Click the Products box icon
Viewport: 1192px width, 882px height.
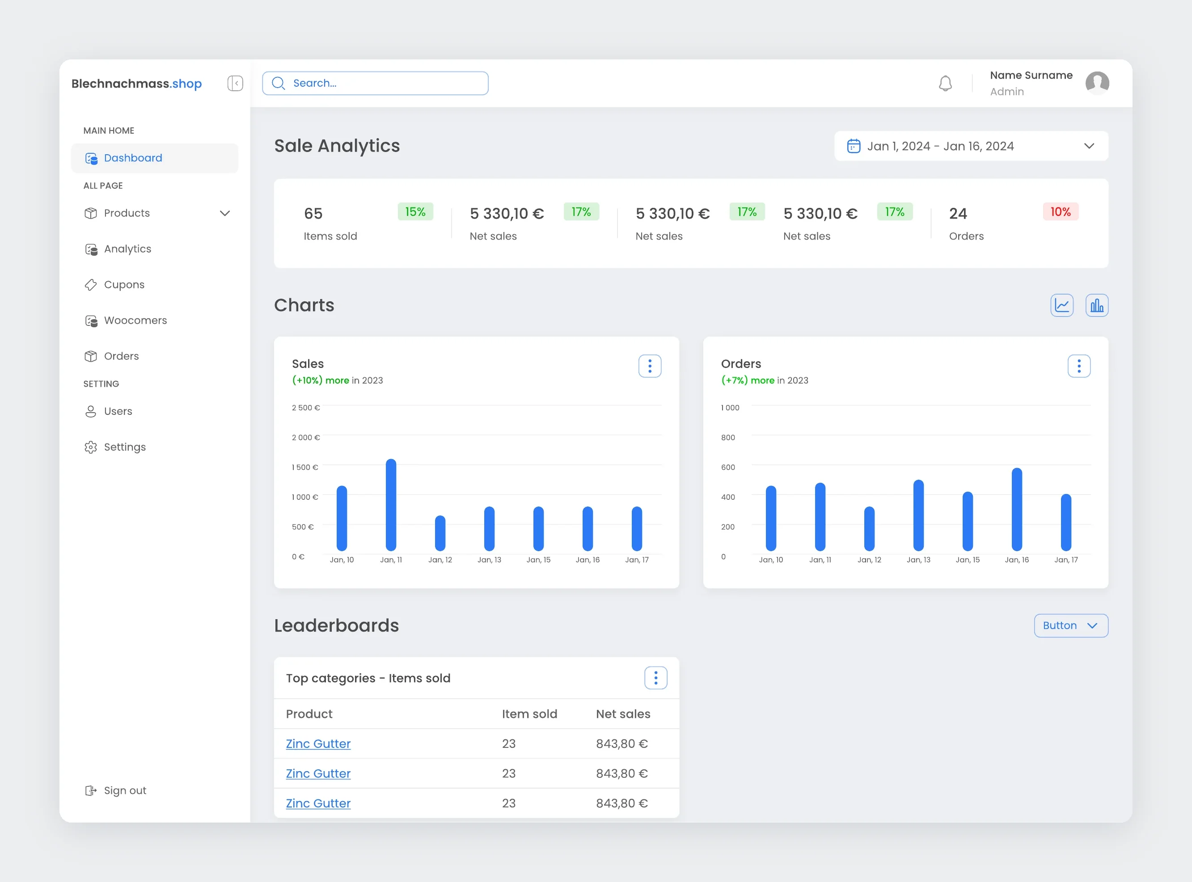[91, 213]
